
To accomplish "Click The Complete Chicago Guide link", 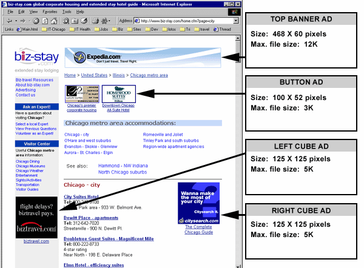I will [199, 229].
